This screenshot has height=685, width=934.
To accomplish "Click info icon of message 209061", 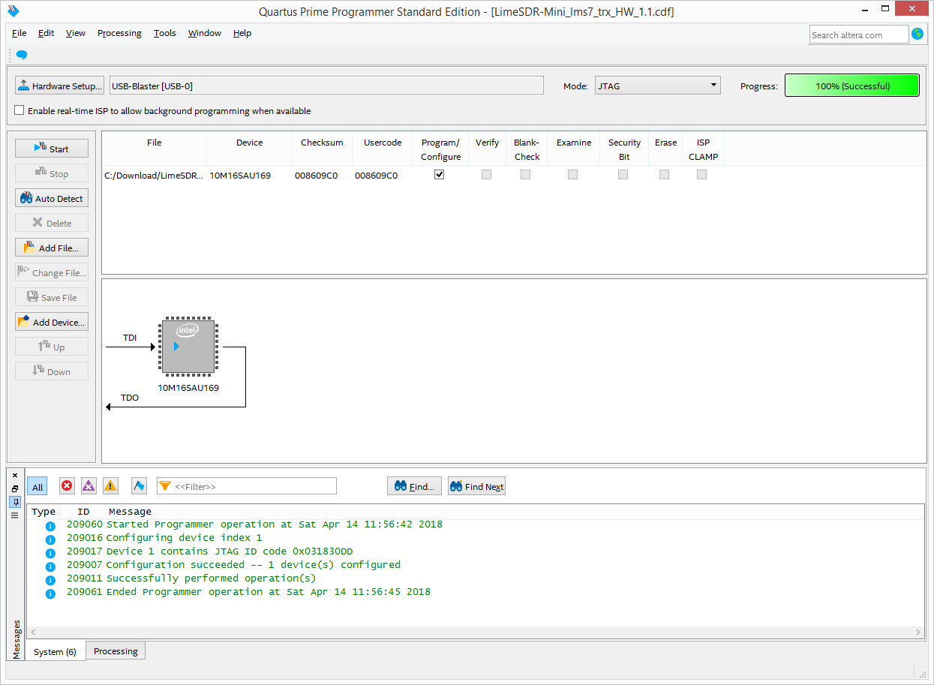I will [50, 593].
